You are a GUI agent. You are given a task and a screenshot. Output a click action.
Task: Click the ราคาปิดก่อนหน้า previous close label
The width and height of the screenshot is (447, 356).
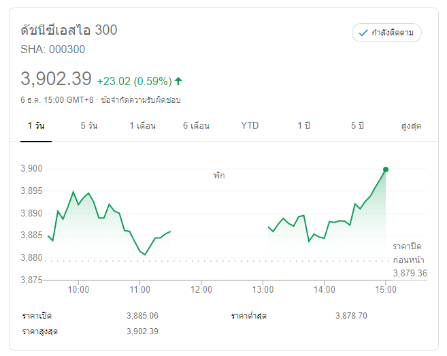click(410, 253)
